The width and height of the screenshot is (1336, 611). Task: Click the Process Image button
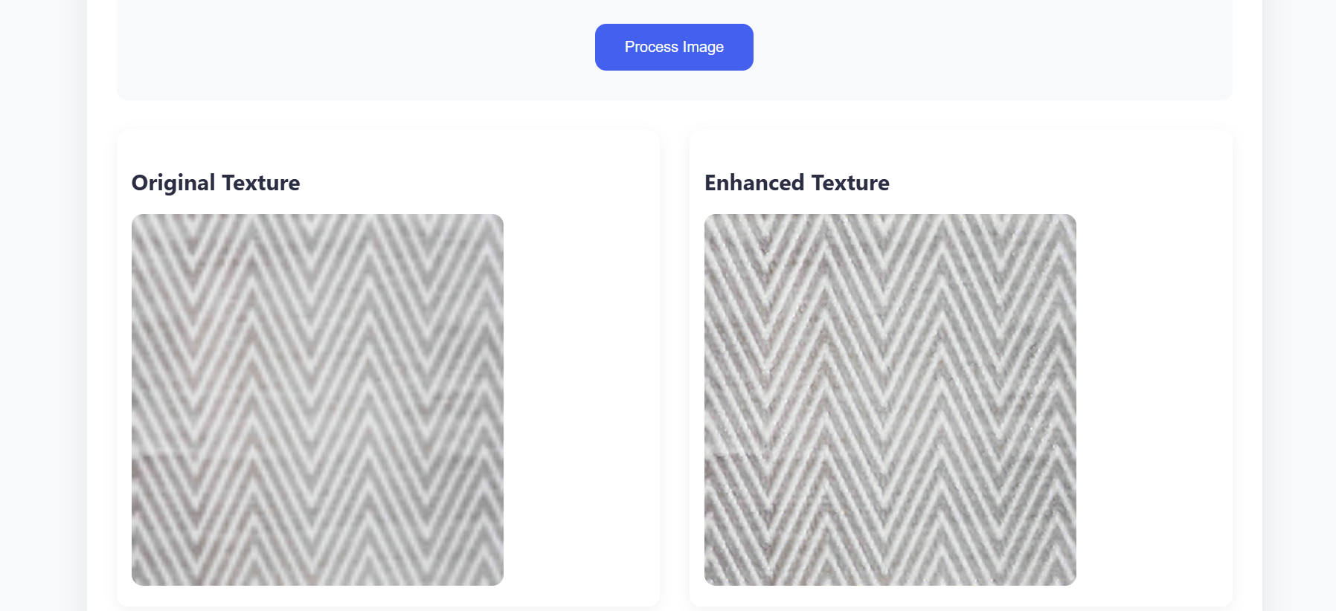point(674,47)
